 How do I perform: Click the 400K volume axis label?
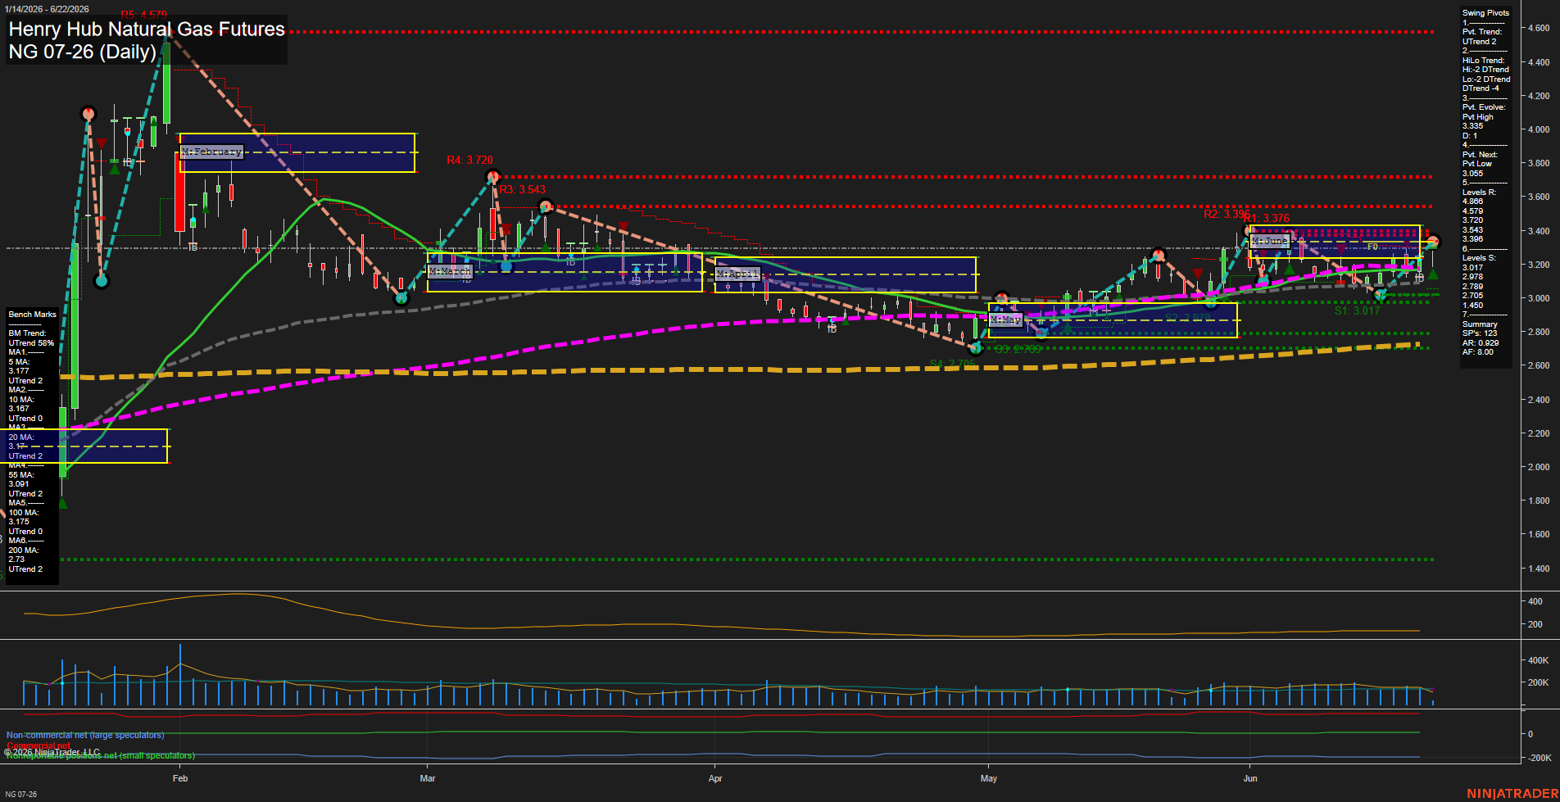[1538, 660]
